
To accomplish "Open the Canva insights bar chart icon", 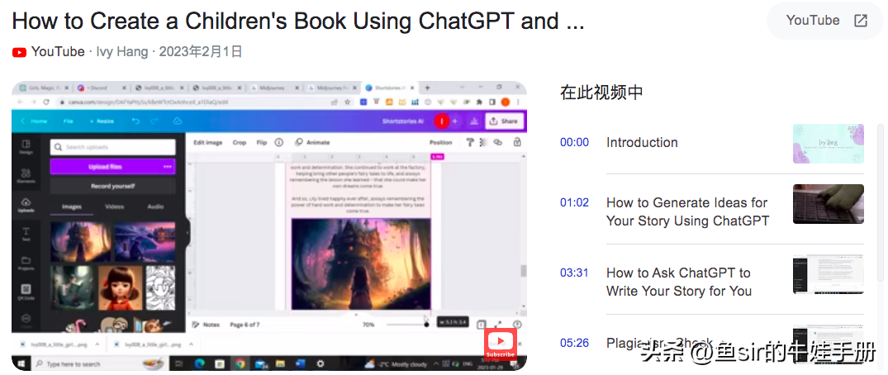I will [474, 121].
